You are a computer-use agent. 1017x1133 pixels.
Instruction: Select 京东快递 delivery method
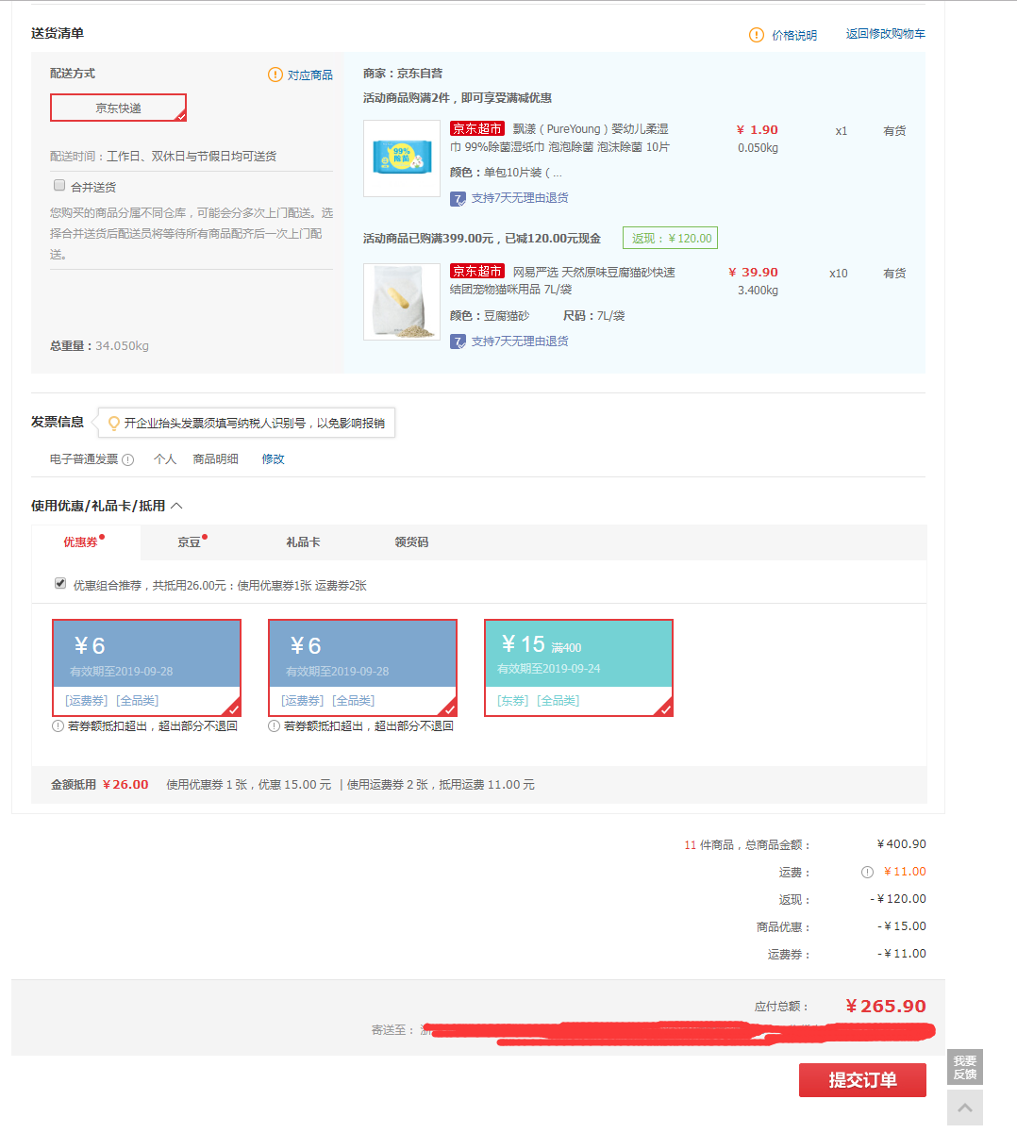(118, 108)
